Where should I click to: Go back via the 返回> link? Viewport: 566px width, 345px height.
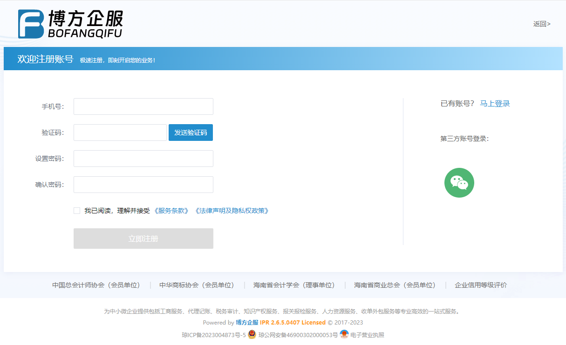tap(542, 24)
